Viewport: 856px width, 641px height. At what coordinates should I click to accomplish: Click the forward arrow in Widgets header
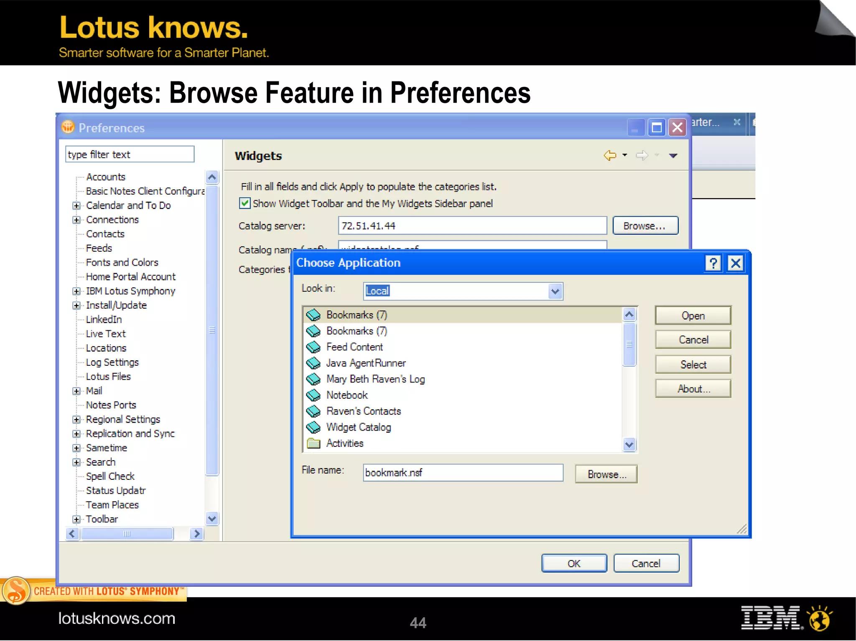[x=642, y=155]
